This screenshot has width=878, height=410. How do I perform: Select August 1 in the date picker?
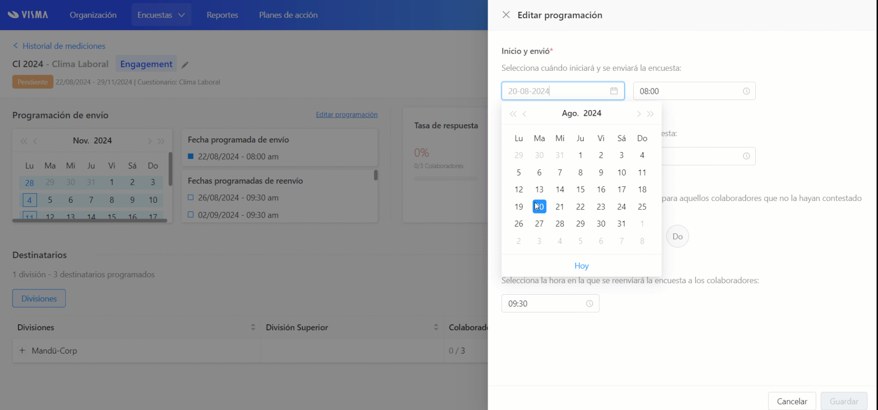pyautogui.click(x=581, y=155)
